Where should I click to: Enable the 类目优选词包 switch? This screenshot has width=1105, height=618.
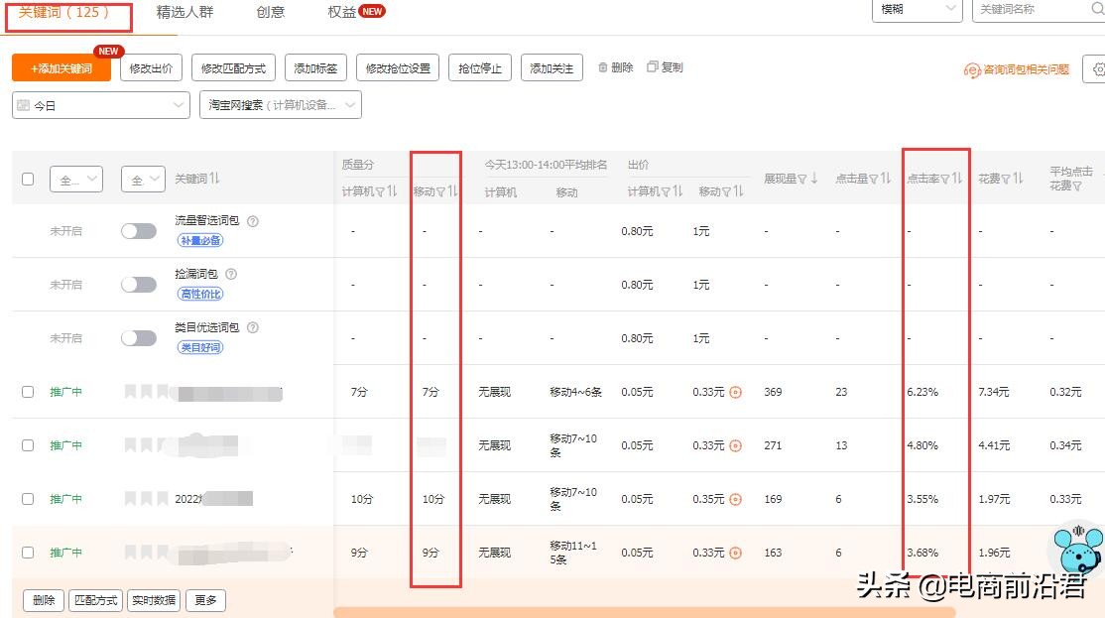[137, 338]
